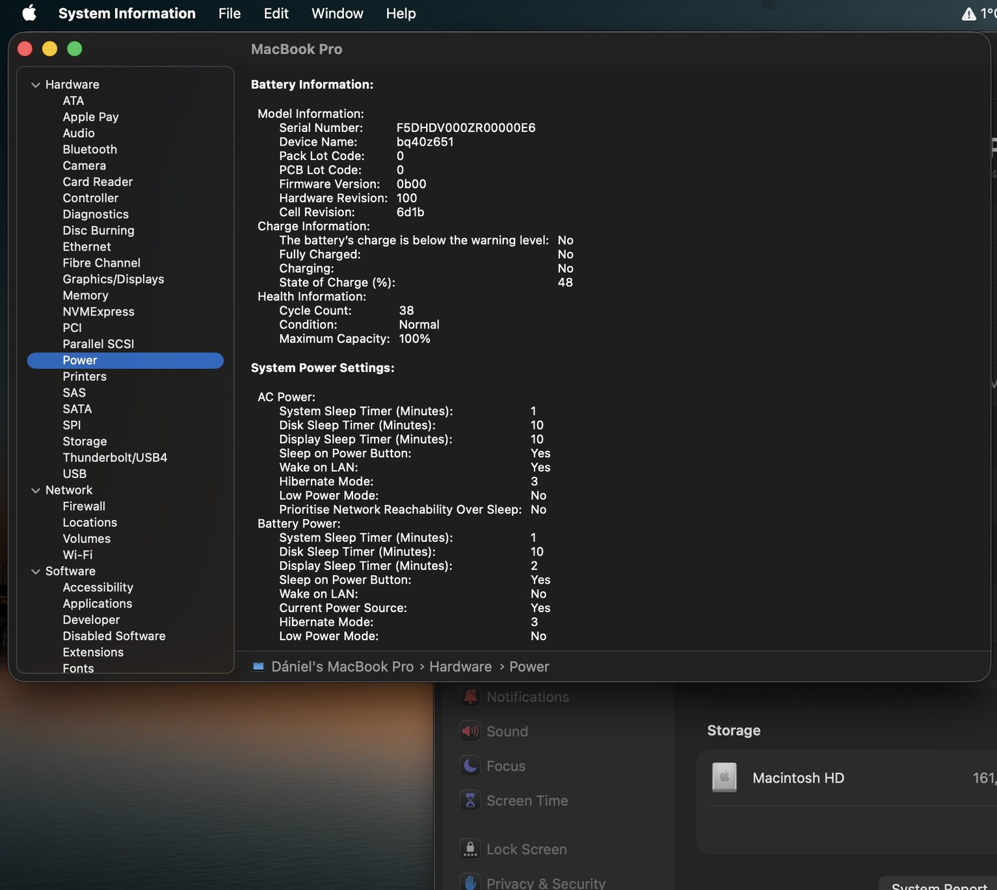Image resolution: width=997 pixels, height=890 pixels.
Task: Click the System Report button
Action: tap(938, 884)
